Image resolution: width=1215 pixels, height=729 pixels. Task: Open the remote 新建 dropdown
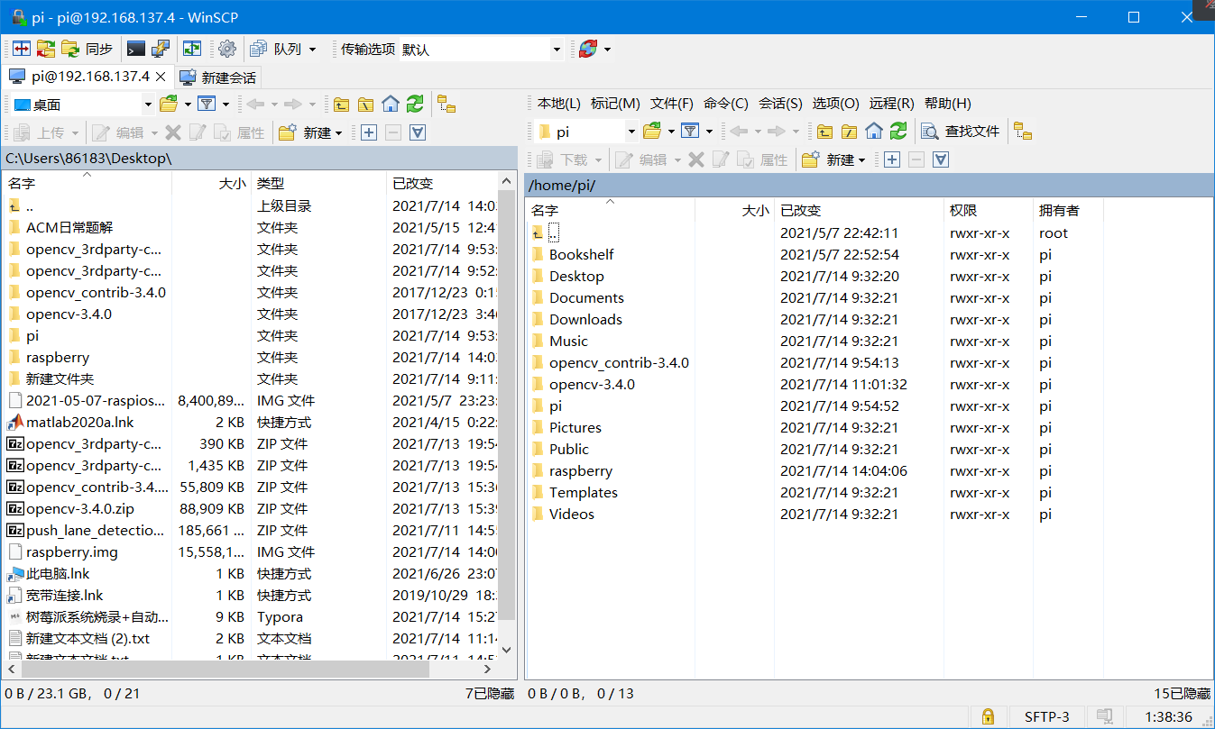point(834,159)
